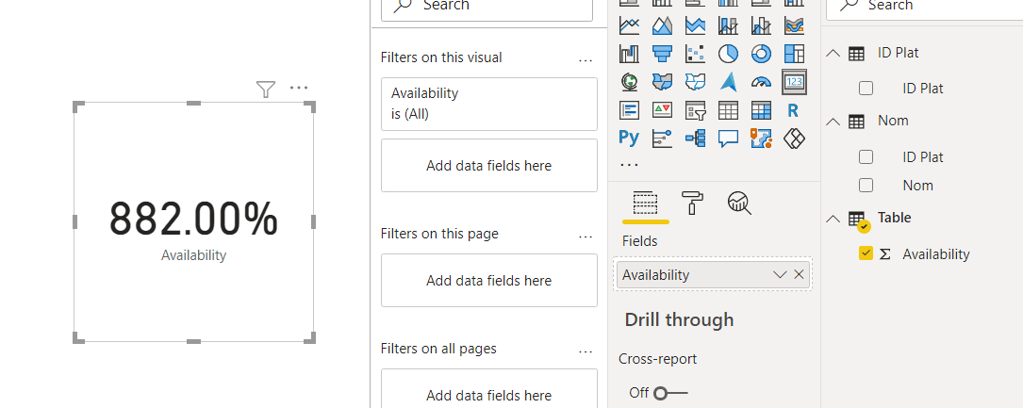
Task: Select the KPI visualization
Action: [x=662, y=110]
